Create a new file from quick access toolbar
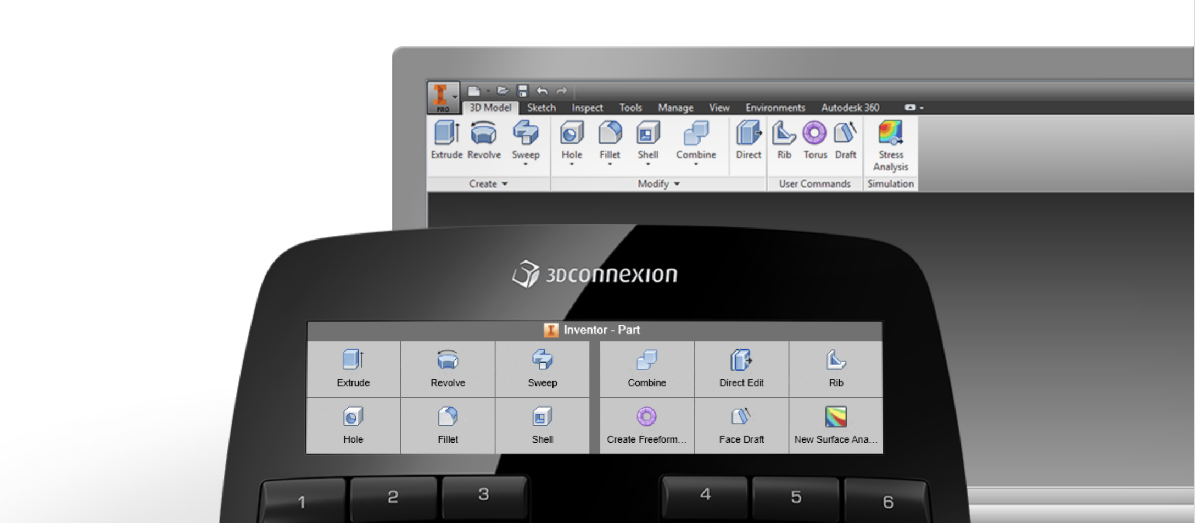 473,91
